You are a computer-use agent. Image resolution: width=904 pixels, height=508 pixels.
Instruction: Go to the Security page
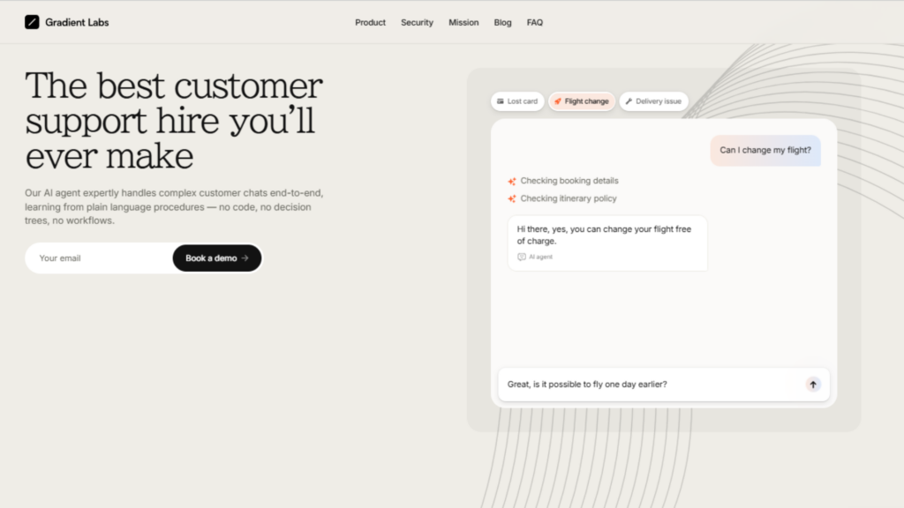pos(417,22)
